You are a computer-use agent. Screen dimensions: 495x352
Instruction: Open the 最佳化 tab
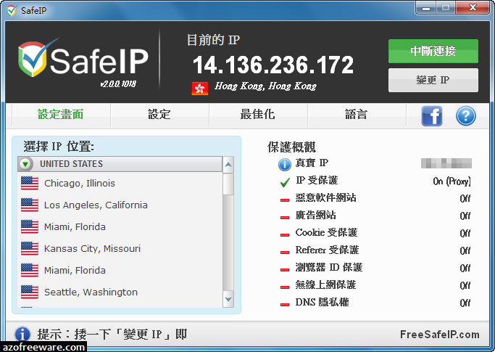(258, 115)
